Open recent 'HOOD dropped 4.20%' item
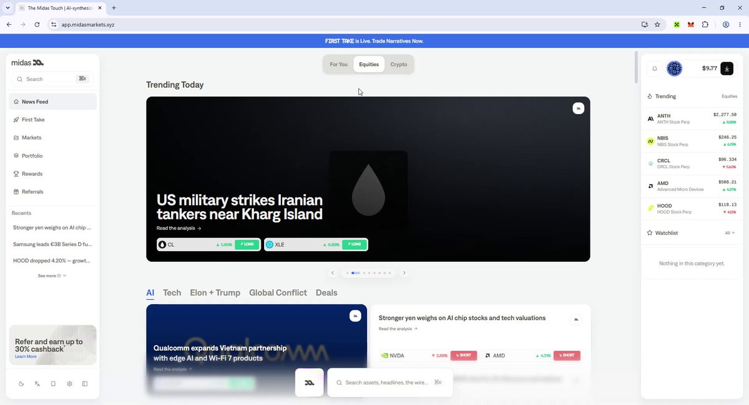 point(52,260)
